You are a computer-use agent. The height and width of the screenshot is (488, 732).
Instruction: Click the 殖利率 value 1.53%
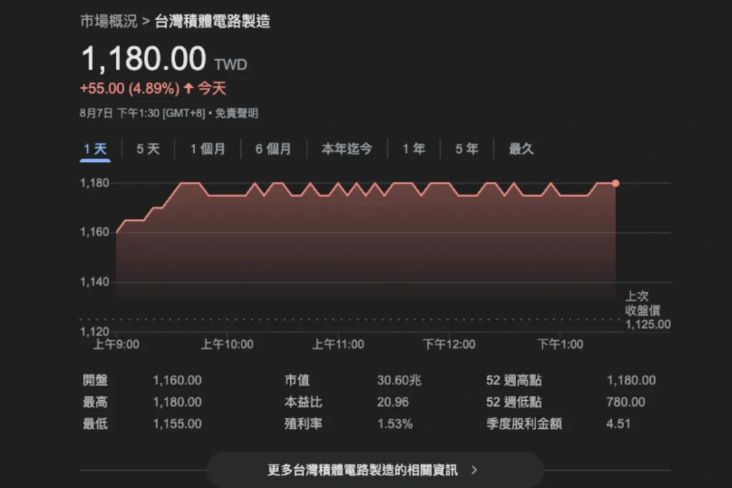[x=395, y=424]
